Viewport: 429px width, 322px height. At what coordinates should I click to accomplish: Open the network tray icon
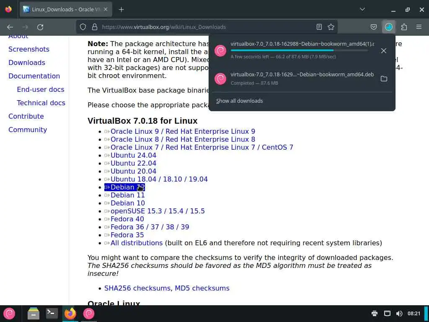tap(387, 314)
